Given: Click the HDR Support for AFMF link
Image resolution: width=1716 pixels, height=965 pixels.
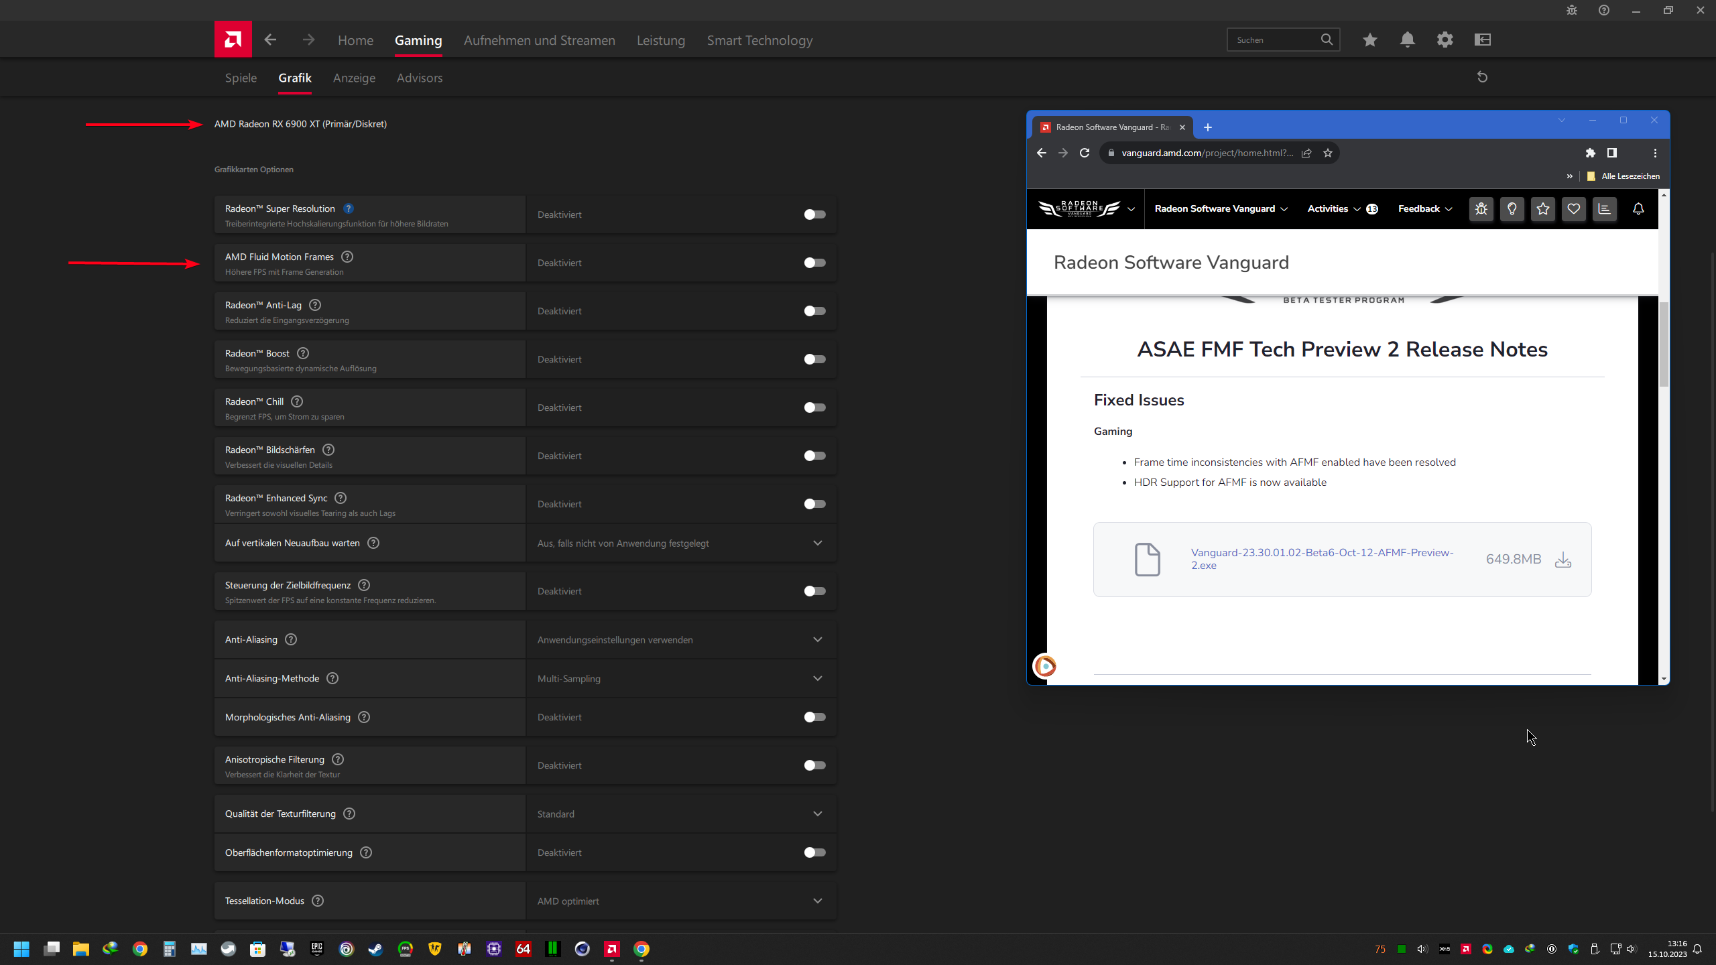Looking at the screenshot, I should (x=1229, y=482).
